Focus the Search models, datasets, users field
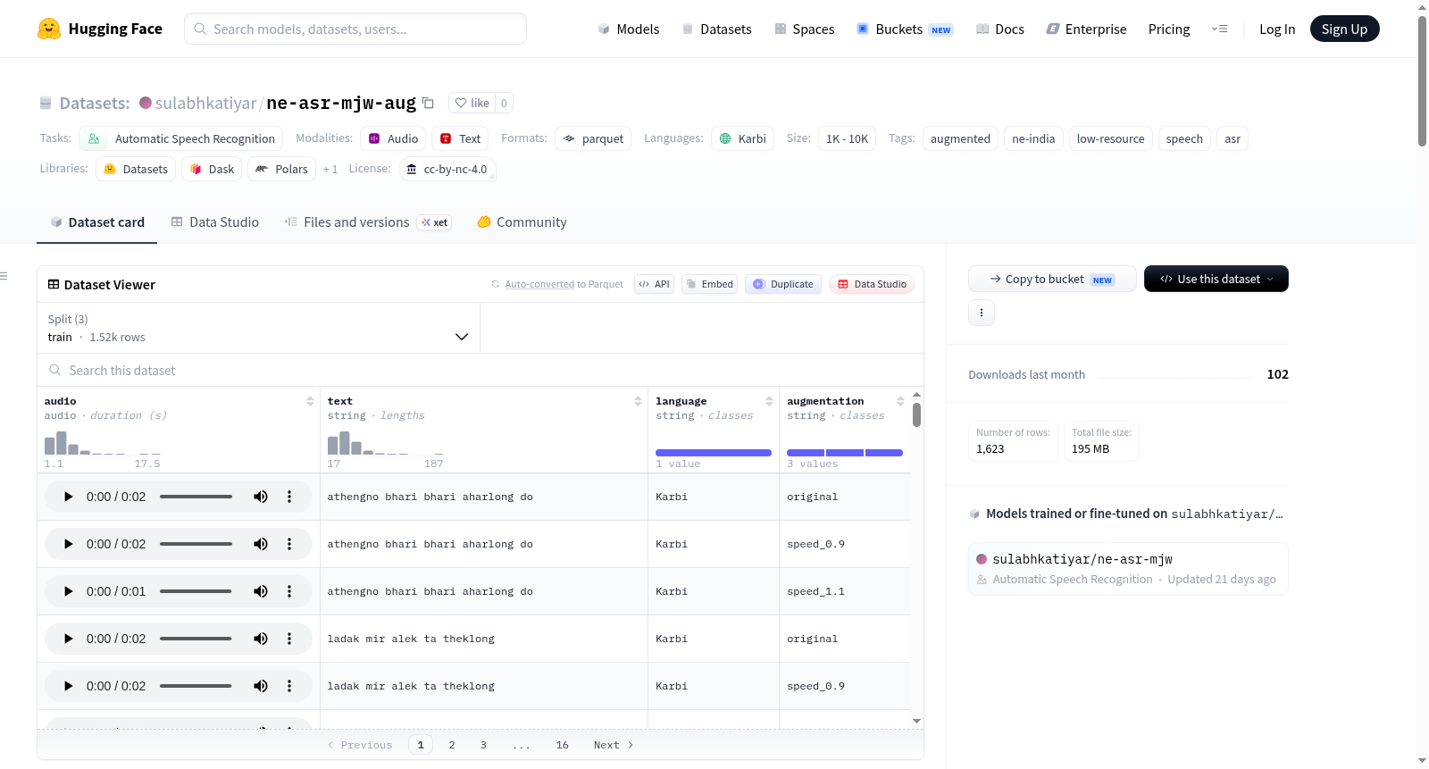Viewport: 1429px width, 769px height. pos(355,29)
